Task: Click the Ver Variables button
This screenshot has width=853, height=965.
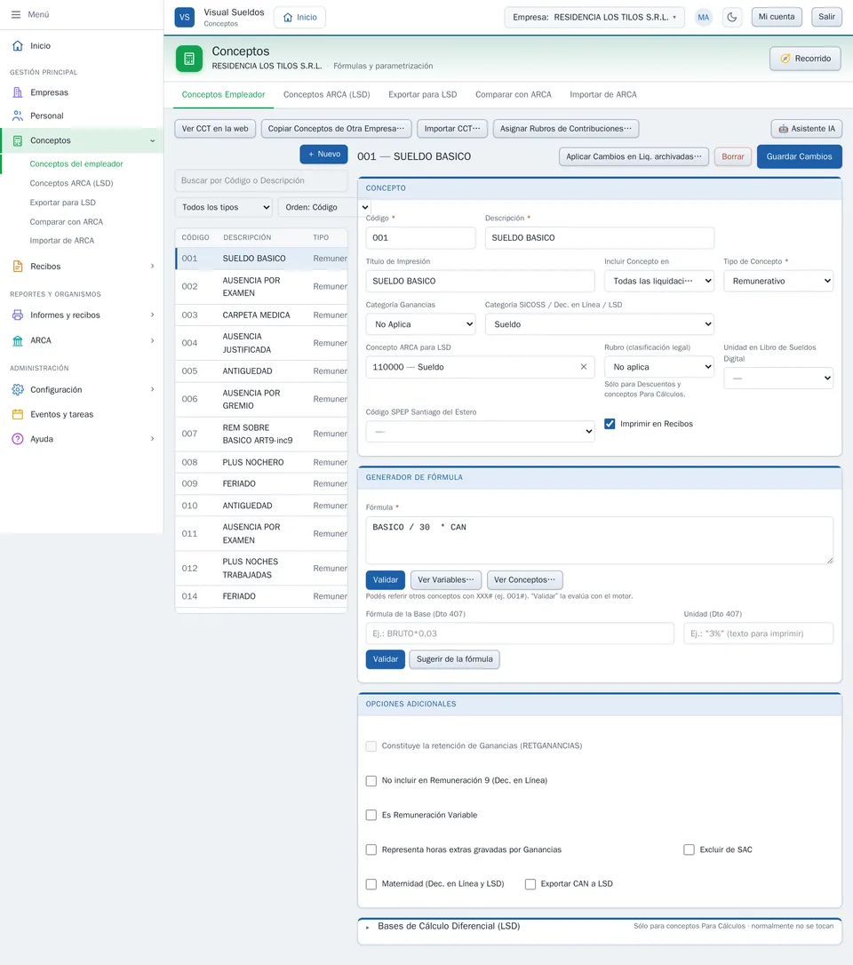Action: point(446,579)
